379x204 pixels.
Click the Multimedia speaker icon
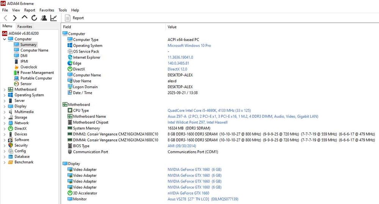11,112
